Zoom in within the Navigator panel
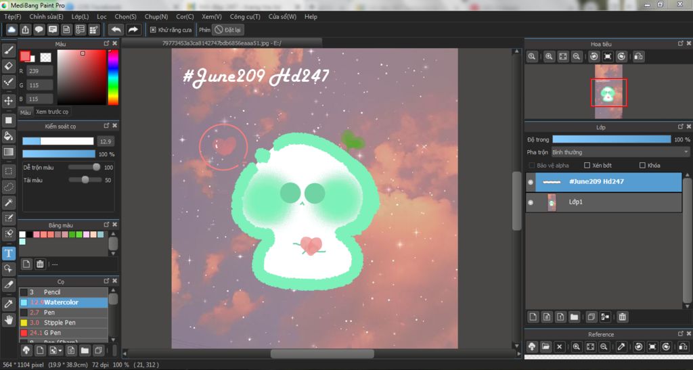 coord(549,57)
